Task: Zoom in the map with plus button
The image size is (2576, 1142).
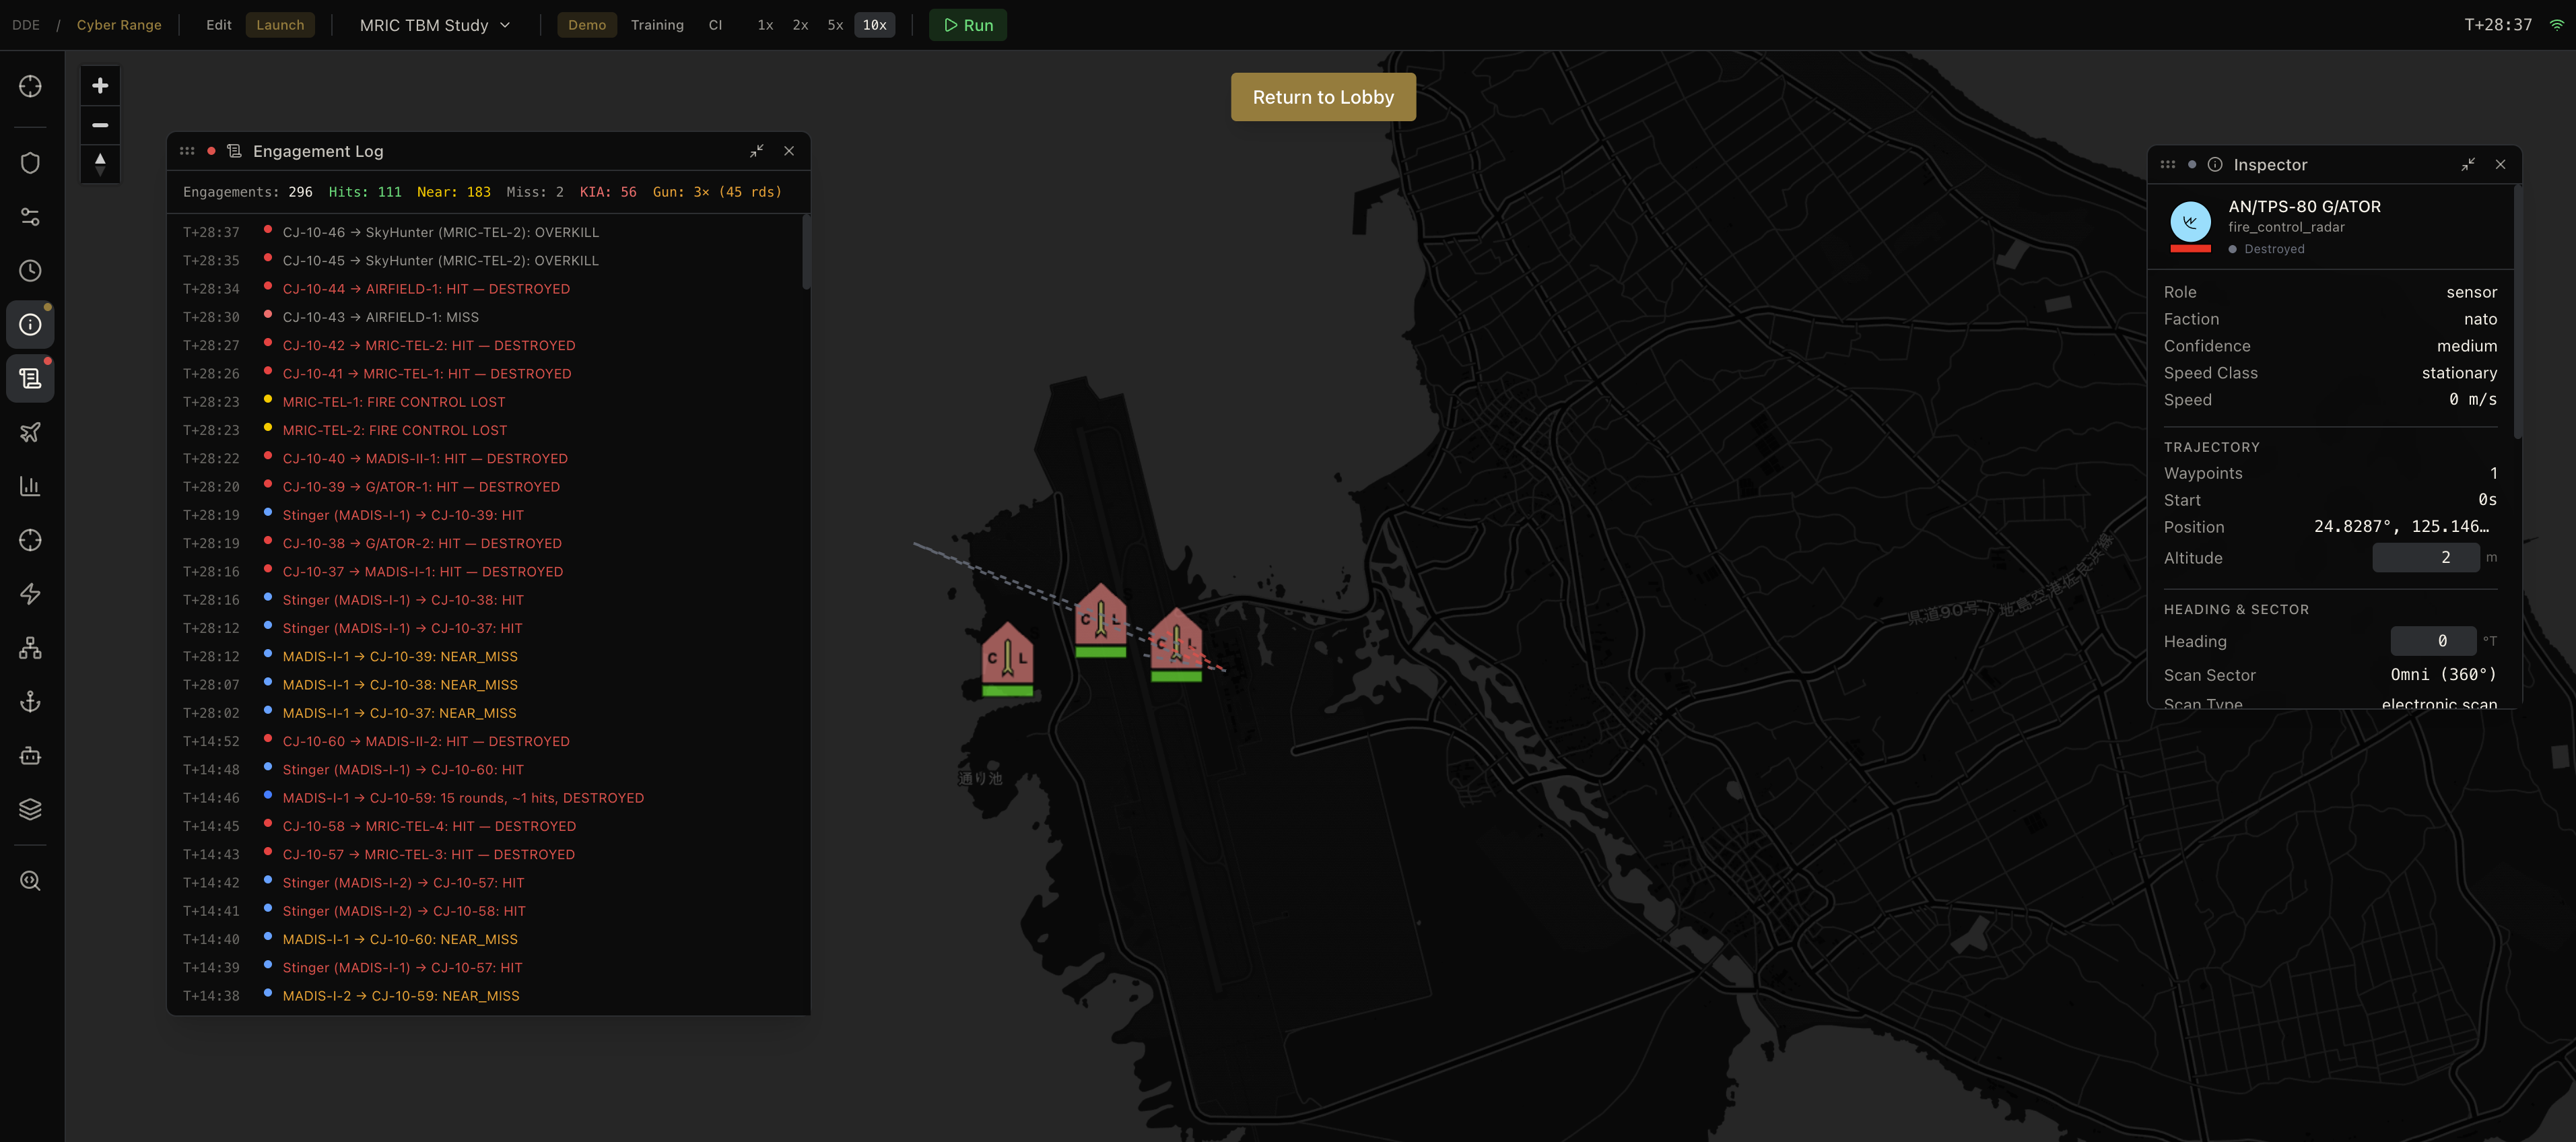Action: coord(100,86)
